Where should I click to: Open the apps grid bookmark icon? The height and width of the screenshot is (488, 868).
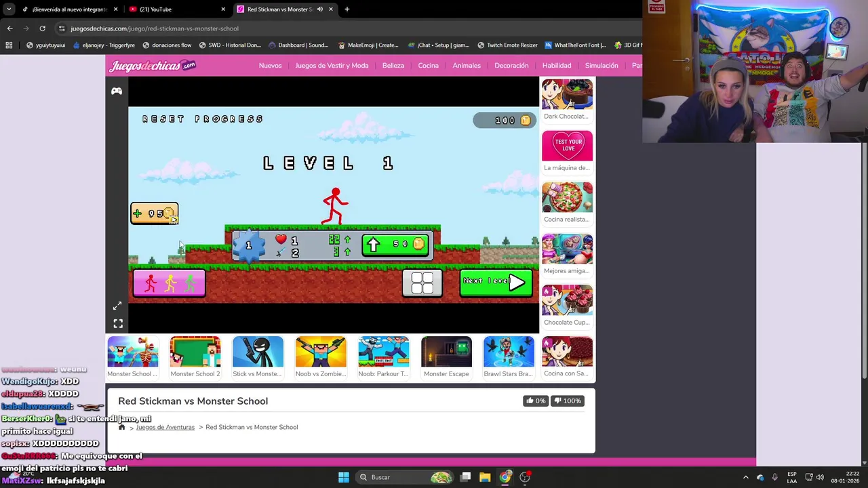(x=9, y=45)
